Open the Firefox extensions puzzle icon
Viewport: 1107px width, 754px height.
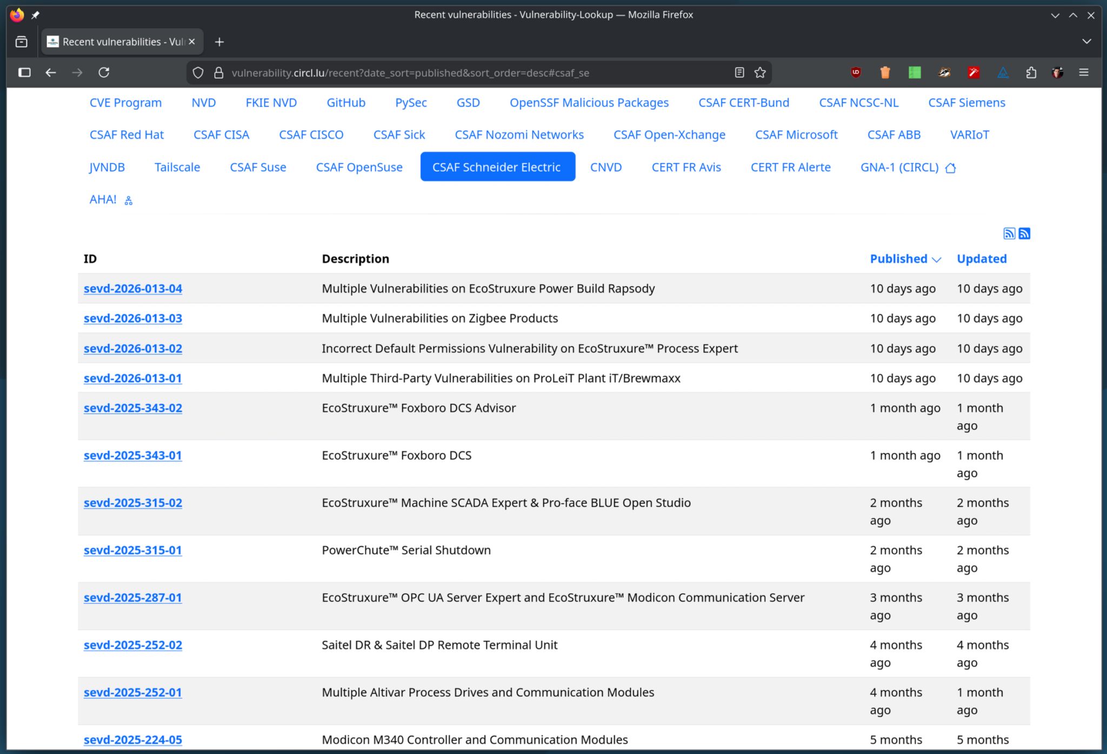[1031, 72]
